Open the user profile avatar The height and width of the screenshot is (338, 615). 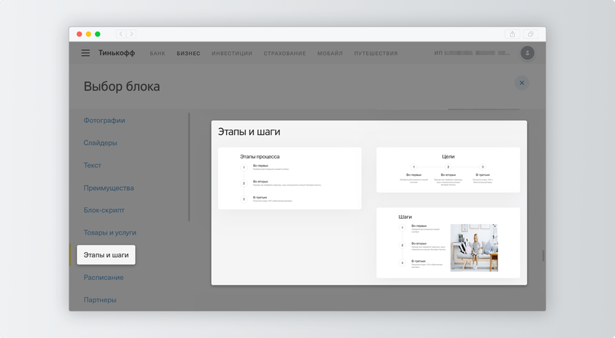[527, 53]
